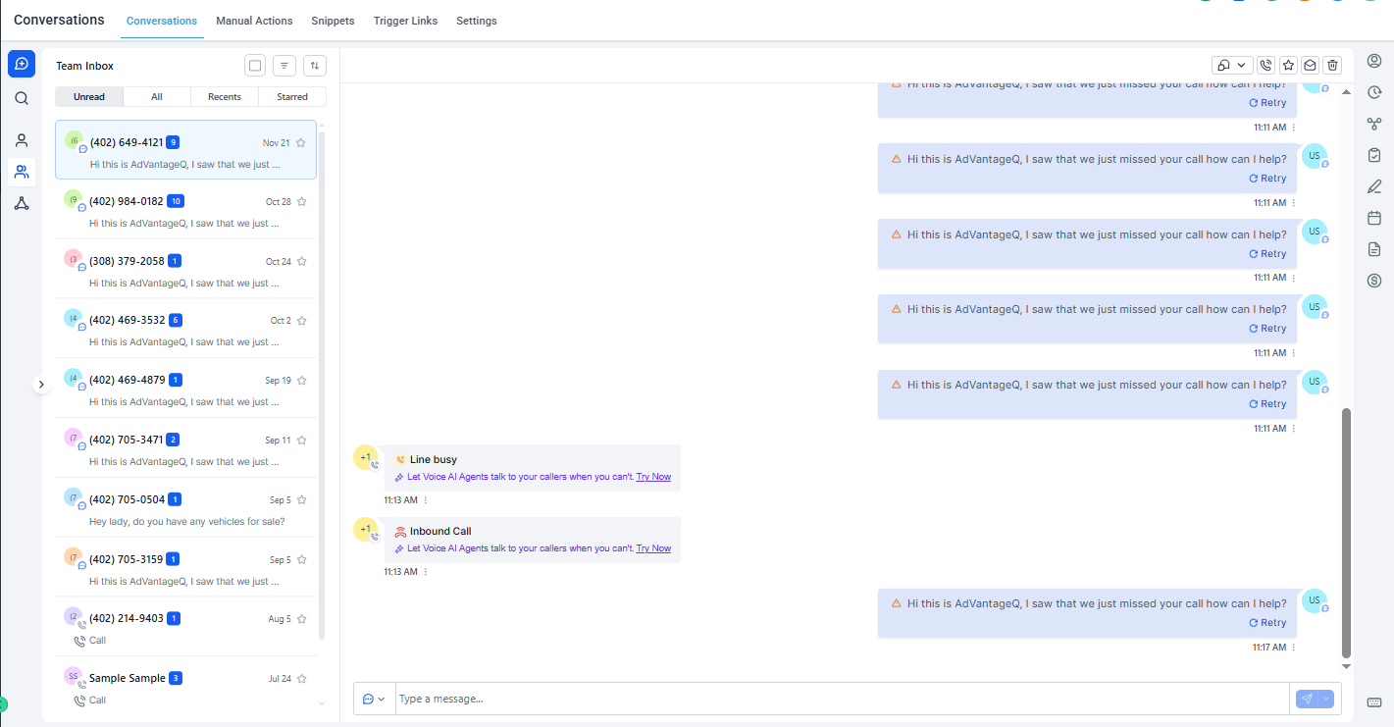
Task: Toggle the star for the Sample Sample conversation
Action: (x=302, y=679)
